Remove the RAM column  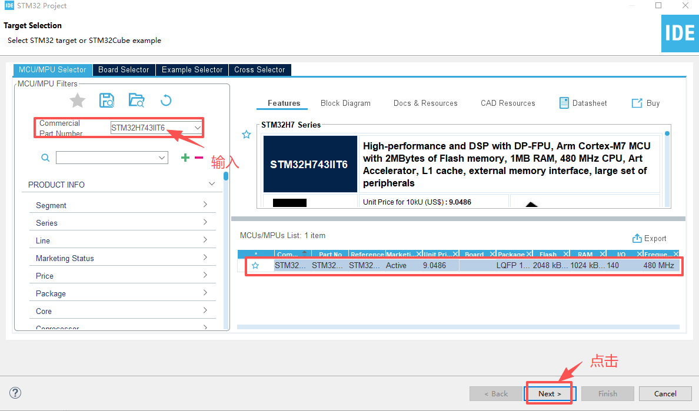tap(603, 254)
